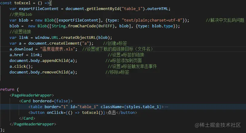Click the 点击 button label text
Viewport: 246px width, 133px height.
(x=112, y=113)
